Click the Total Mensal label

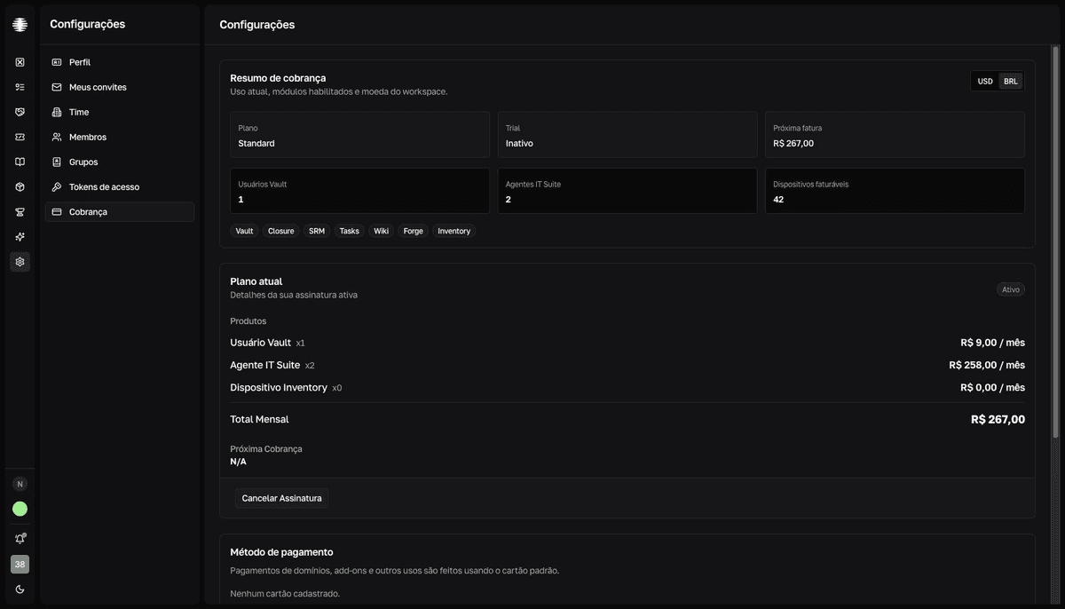[x=259, y=419]
